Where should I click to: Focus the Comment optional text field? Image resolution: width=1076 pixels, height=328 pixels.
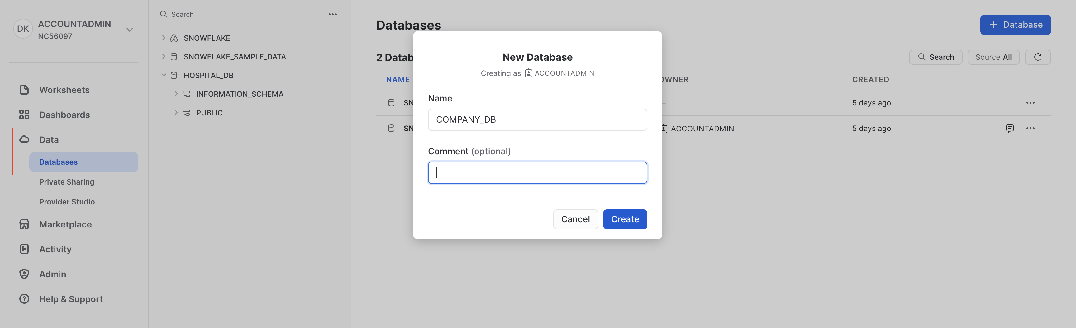click(x=537, y=173)
